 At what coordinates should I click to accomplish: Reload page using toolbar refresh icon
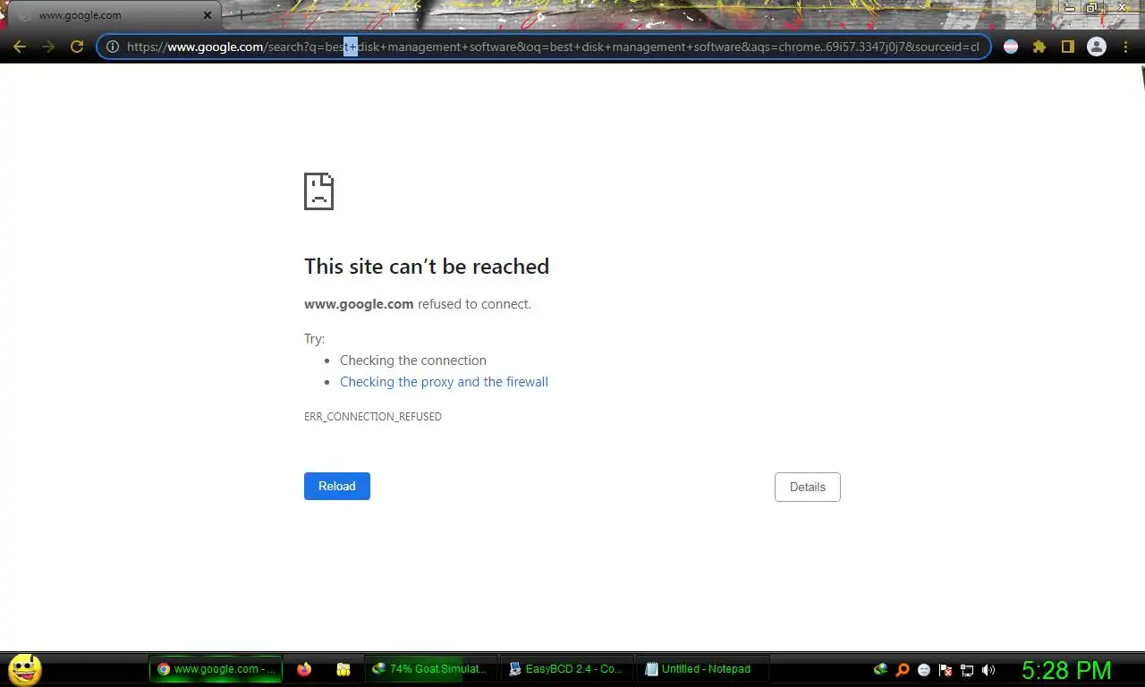(77, 47)
